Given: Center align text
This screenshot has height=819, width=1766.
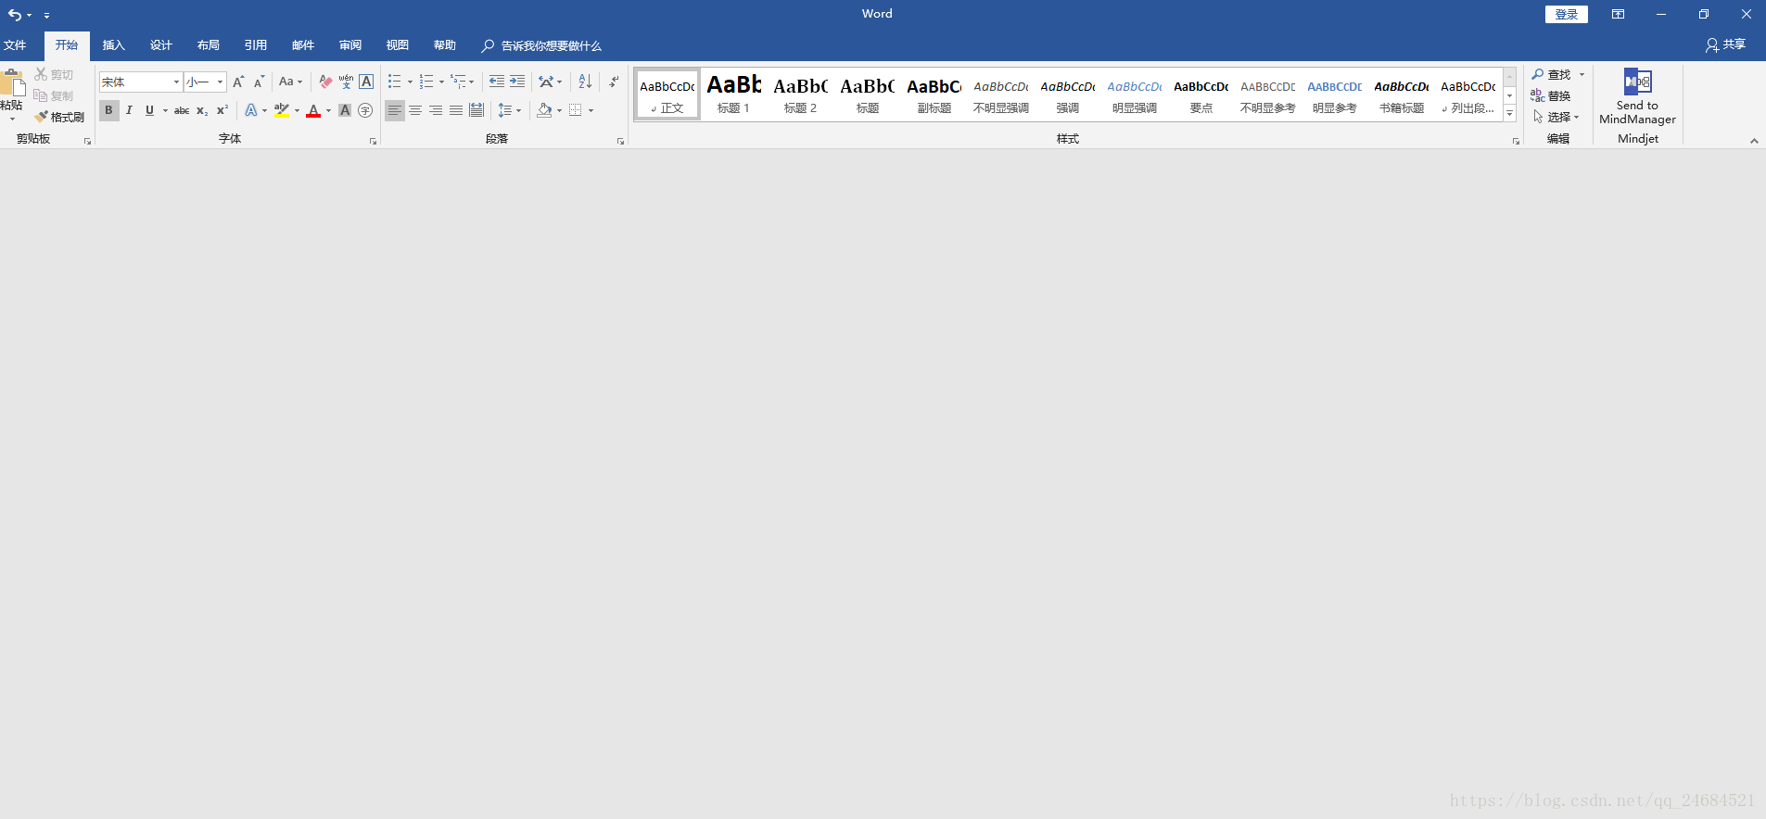Looking at the screenshot, I should click(x=415, y=110).
